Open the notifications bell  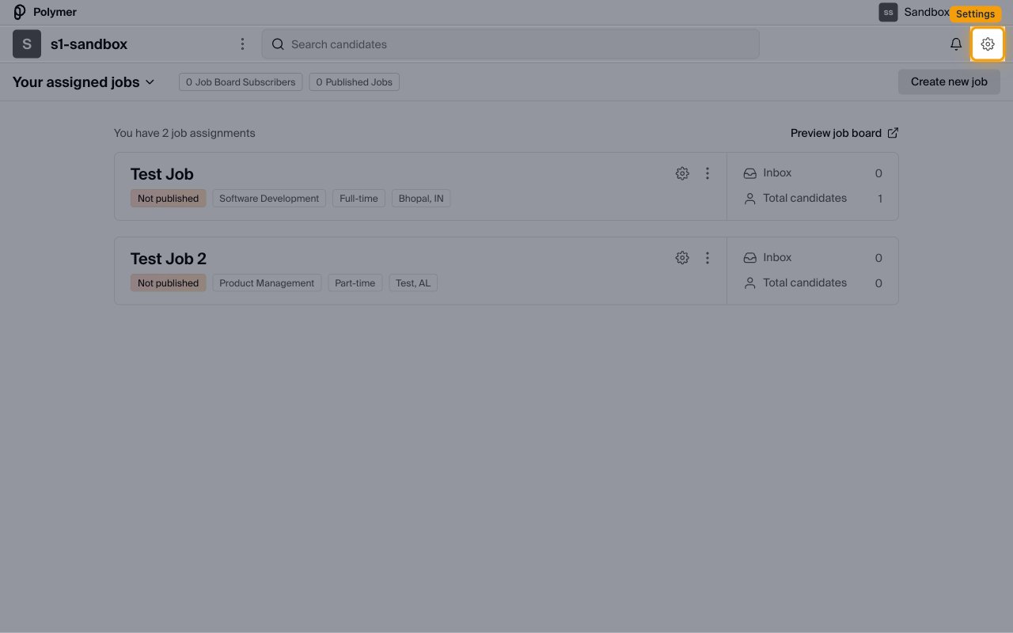coord(956,44)
